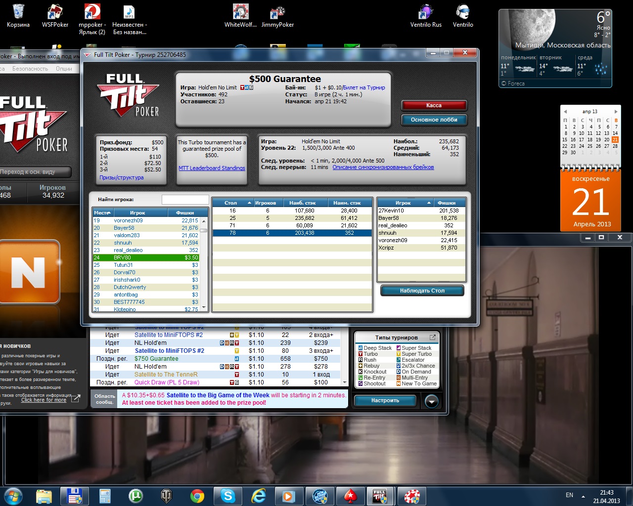Screen dimensions: 633x506
Task: Select table 25 row in the table list
Action: (x=292, y=218)
